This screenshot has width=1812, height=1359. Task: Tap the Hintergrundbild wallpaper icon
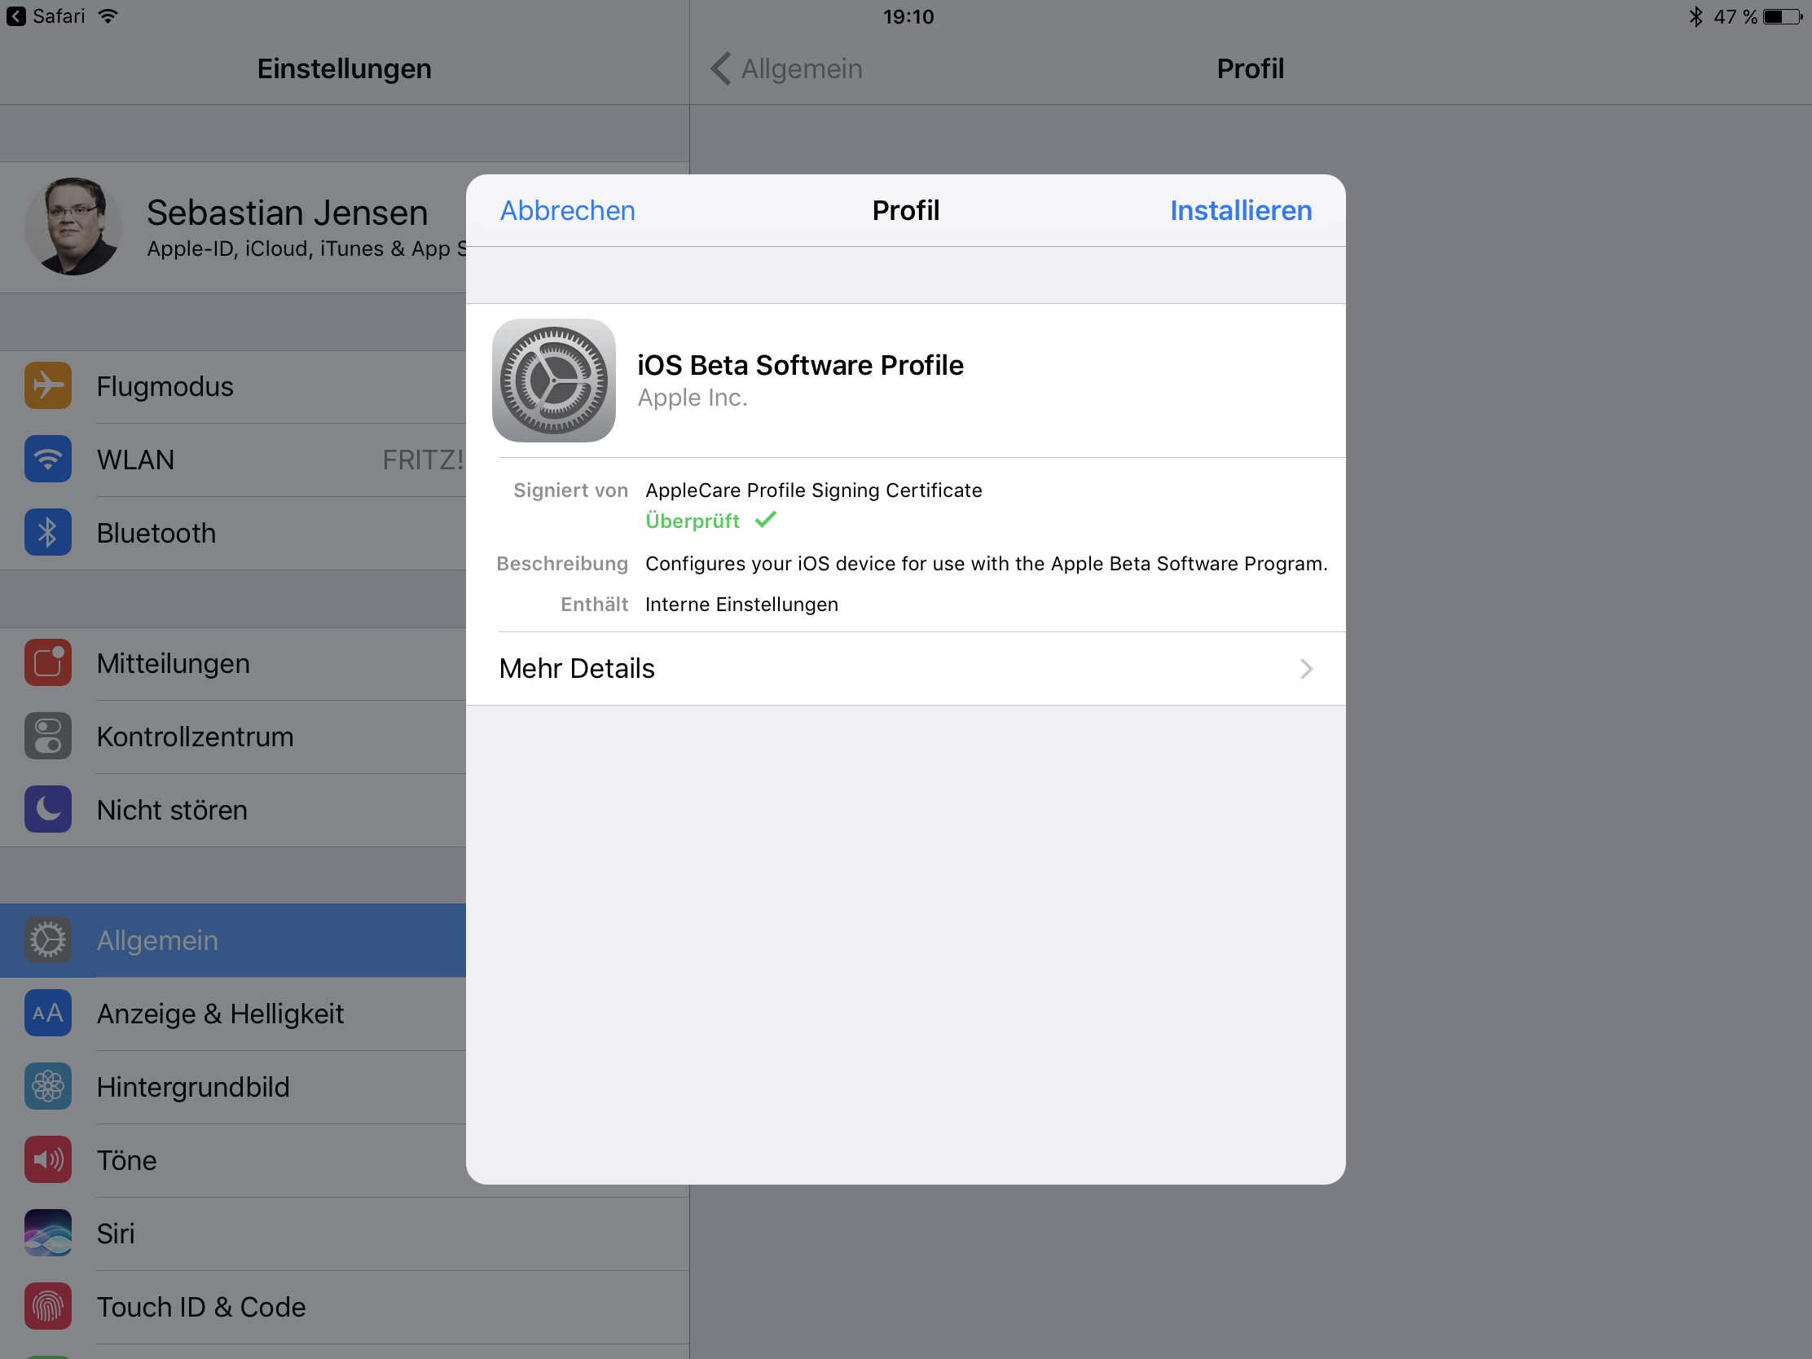pos(47,1087)
